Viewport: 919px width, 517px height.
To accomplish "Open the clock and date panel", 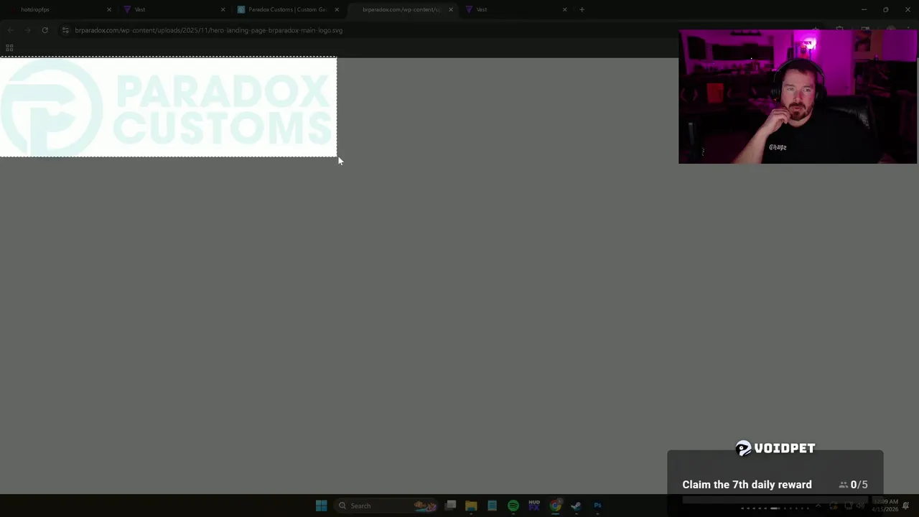I will (885, 506).
